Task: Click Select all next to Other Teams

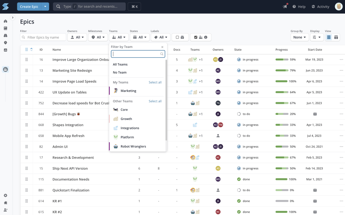Action: pos(155,101)
